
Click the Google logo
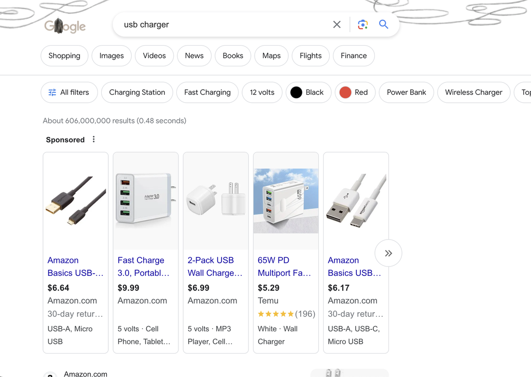65,26
